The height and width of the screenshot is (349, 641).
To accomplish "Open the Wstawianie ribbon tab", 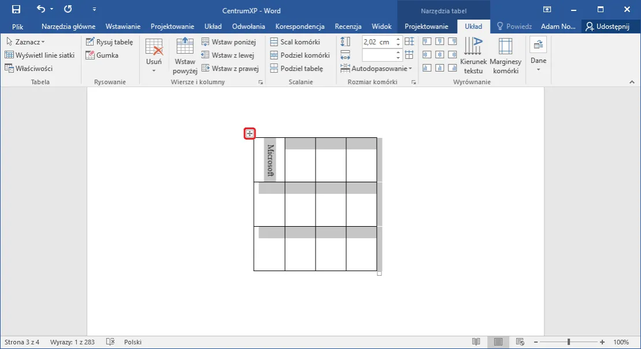I will [x=123, y=27].
